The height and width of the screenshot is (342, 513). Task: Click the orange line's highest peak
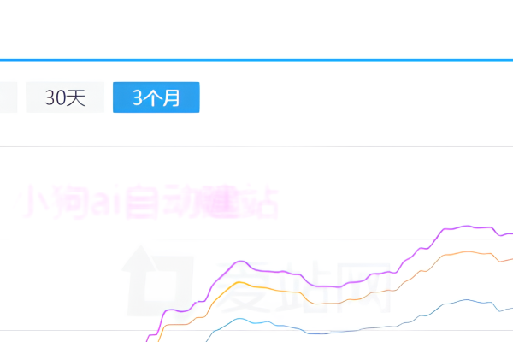pyautogui.click(x=467, y=251)
